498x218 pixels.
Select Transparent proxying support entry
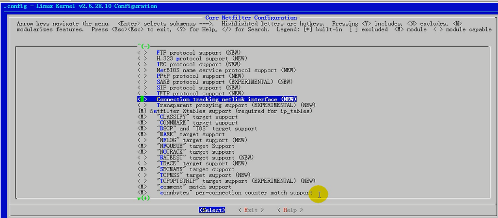pyautogui.click(x=236, y=105)
